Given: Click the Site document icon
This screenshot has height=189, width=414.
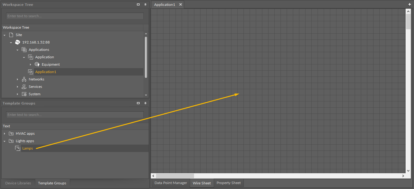Looking at the screenshot, I should tap(11, 35).
